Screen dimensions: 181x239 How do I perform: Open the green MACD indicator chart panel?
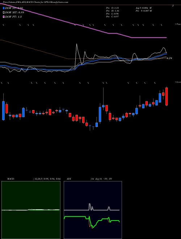click(x=31, y=210)
